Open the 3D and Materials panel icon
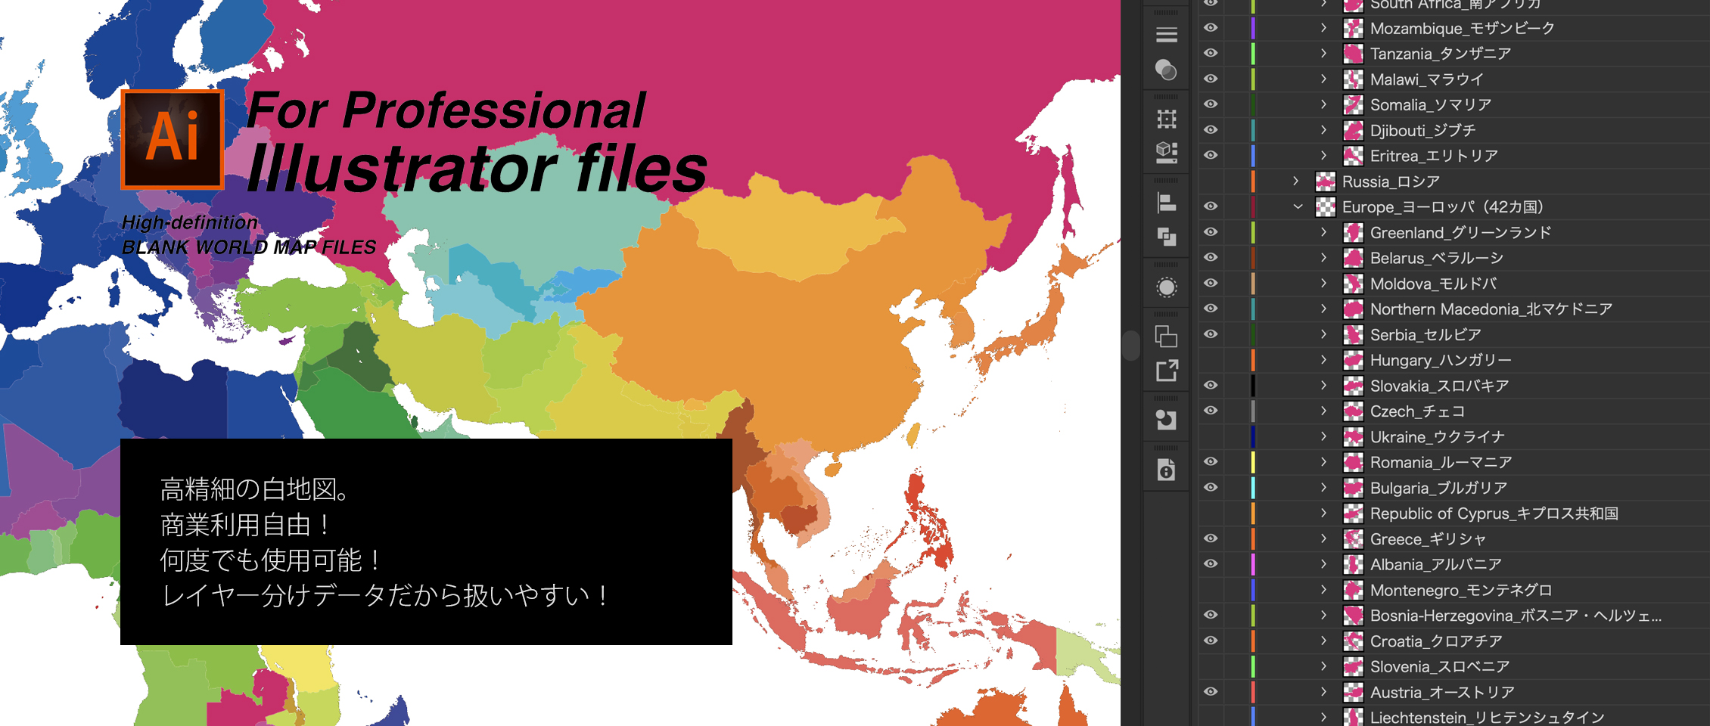The height and width of the screenshot is (726, 1710). click(1166, 152)
